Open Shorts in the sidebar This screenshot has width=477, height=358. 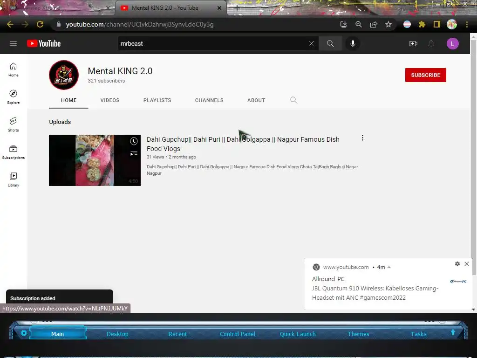tap(13, 124)
